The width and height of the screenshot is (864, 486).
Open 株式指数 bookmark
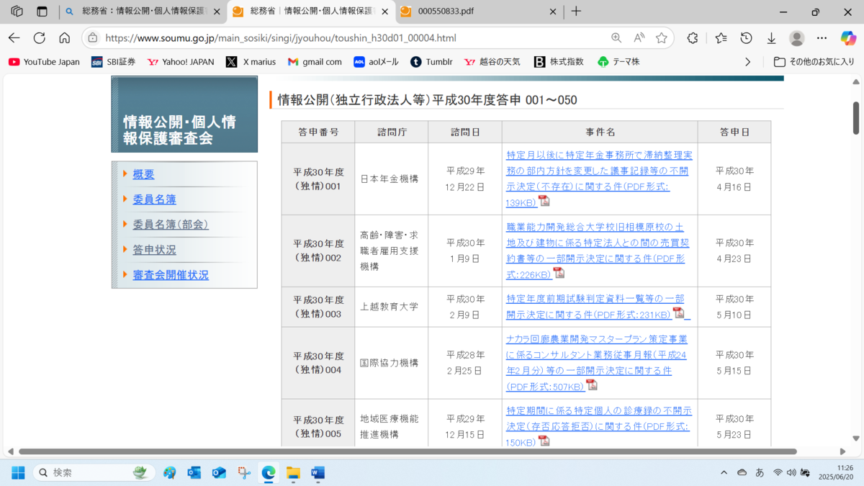[559, 62]
